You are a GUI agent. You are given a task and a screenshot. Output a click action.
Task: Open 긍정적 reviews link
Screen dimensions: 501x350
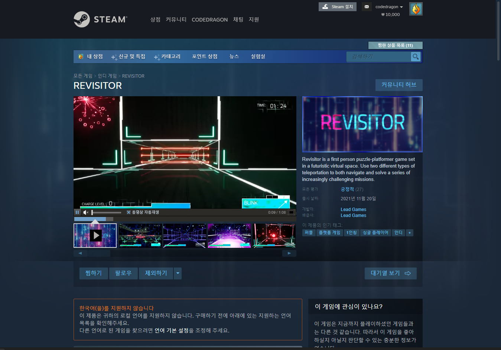click(x=347, y=189)
